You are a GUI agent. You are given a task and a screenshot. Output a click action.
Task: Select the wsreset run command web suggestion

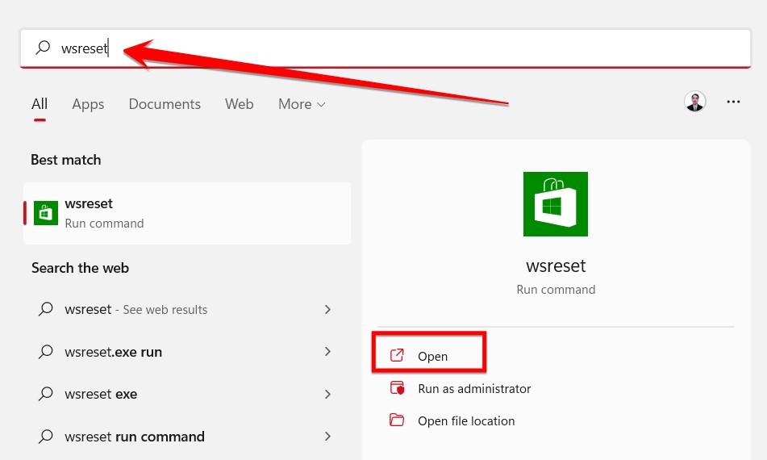(185, 436)
